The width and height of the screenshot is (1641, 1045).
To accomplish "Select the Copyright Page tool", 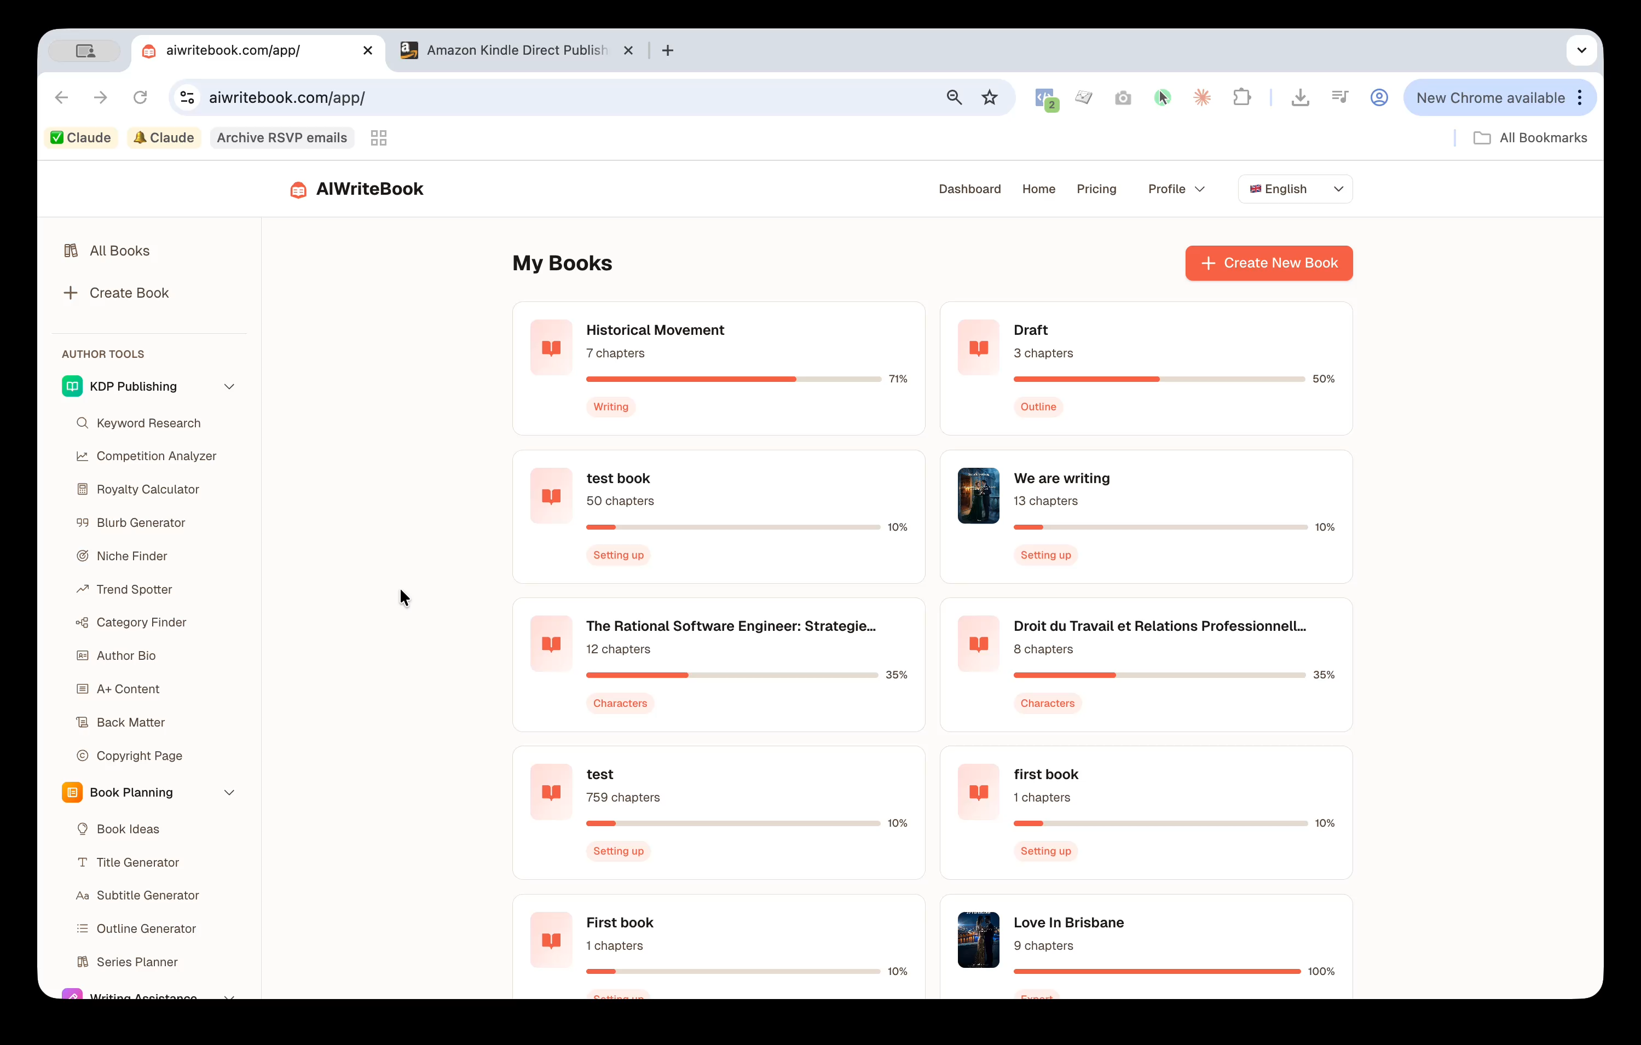I will tap(139, 756).
